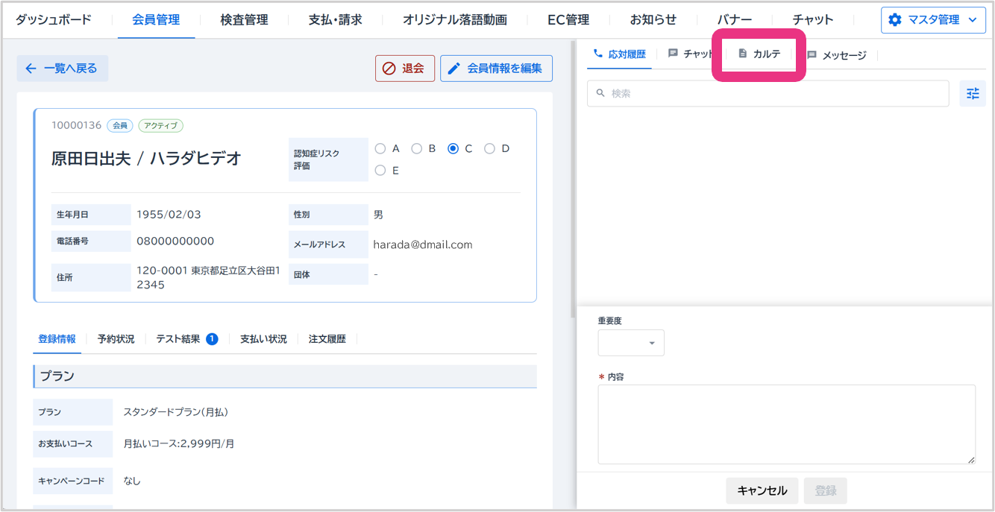This screenshot has width=995, height=512.
Task: Open the メッセージ tab
Action: click(x=836, y=55)
